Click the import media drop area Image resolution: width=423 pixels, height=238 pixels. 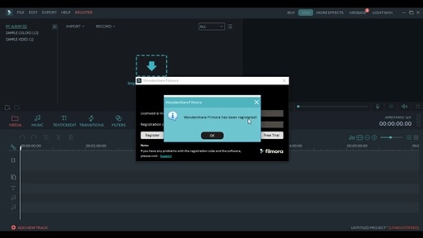tap(151, 66)
